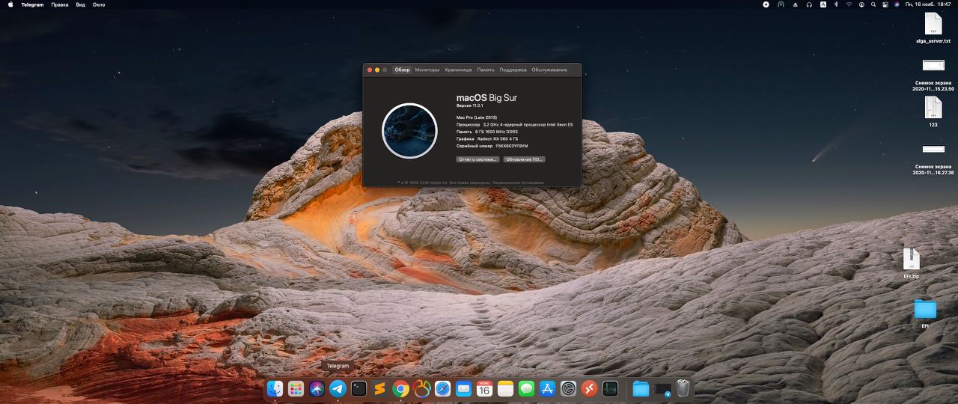Click the date and time in menu bar
The height and width of the screenshot is (404, 958).
pos(928,4)
